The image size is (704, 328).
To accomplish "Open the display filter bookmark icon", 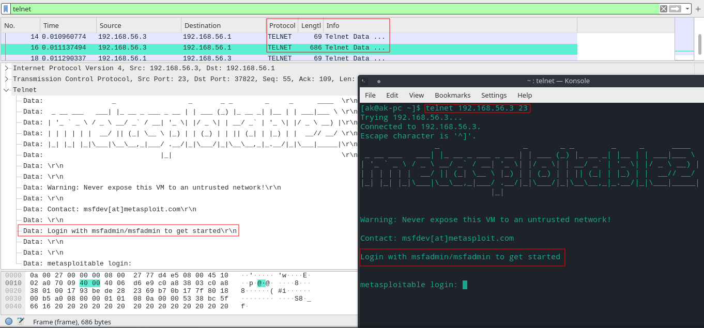I will pos(6,9).
